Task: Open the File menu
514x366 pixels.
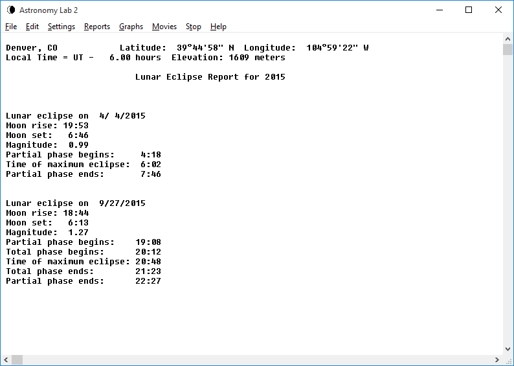Action: coord(11,27)
